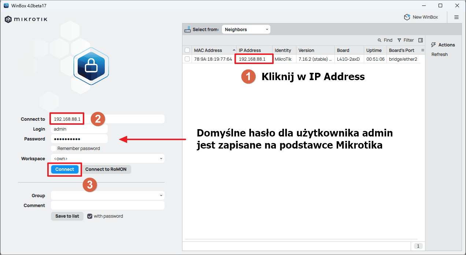Uncheck the with password checkbox
This screenshot has width=466, height=255.
point(90,216)
